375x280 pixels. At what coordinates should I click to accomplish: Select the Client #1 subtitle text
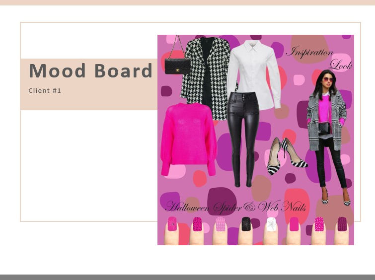(x=45, y=91)
